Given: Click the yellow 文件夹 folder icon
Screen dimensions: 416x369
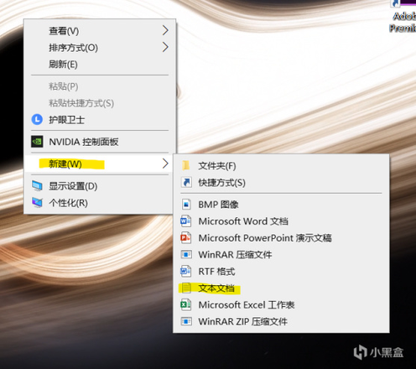Looking at the screenshot, I should (x=186, y=165).
